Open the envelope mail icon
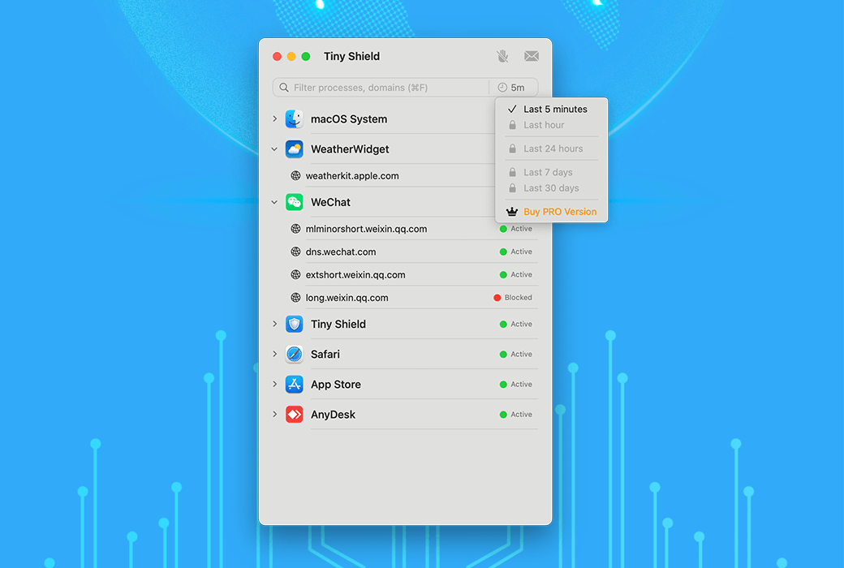Viewport: 844px width, 568px height. click(x=532, y=56)
